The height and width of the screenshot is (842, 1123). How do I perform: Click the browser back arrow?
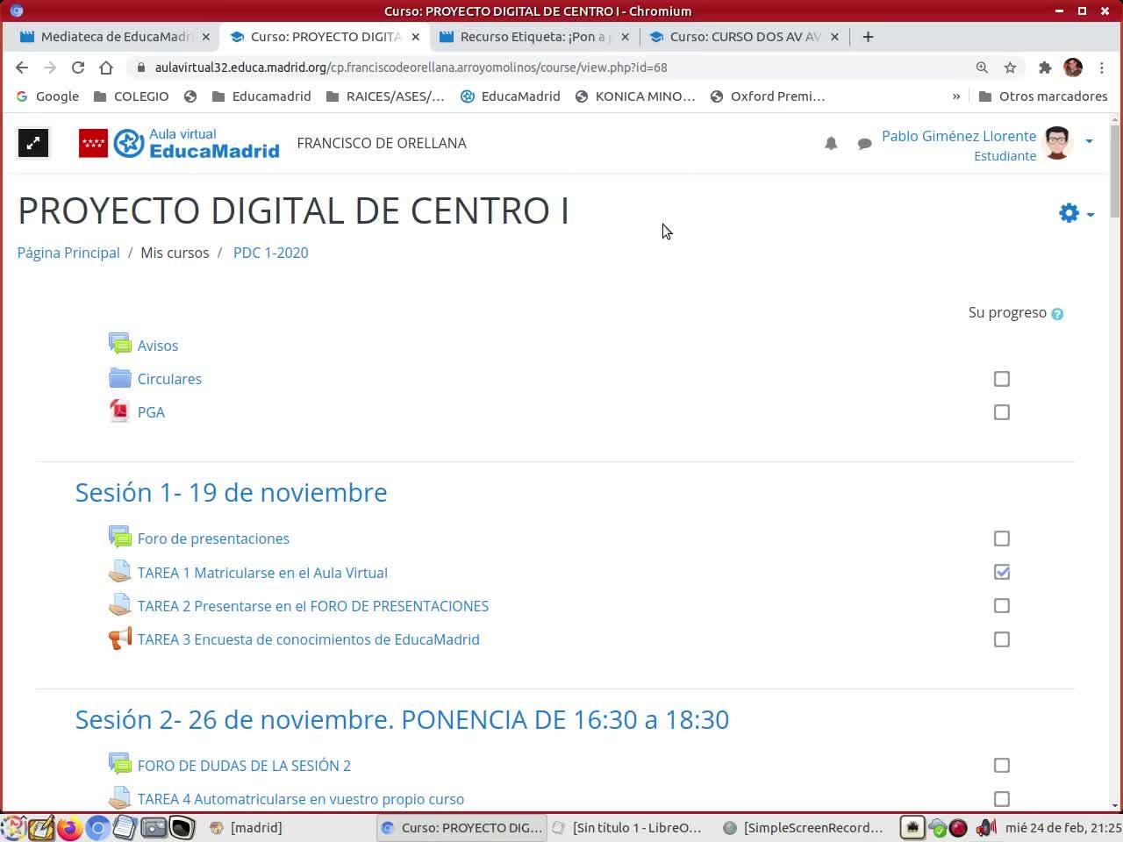[22, 68]
